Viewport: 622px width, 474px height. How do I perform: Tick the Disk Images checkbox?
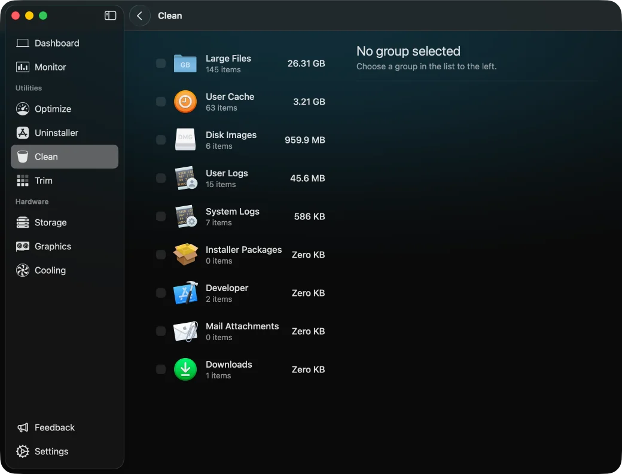pyautogui.click(x=161, y=140)
